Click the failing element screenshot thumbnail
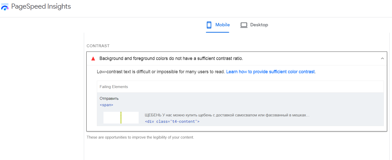The height and width of the screenshot is (160, 392). 121,118
